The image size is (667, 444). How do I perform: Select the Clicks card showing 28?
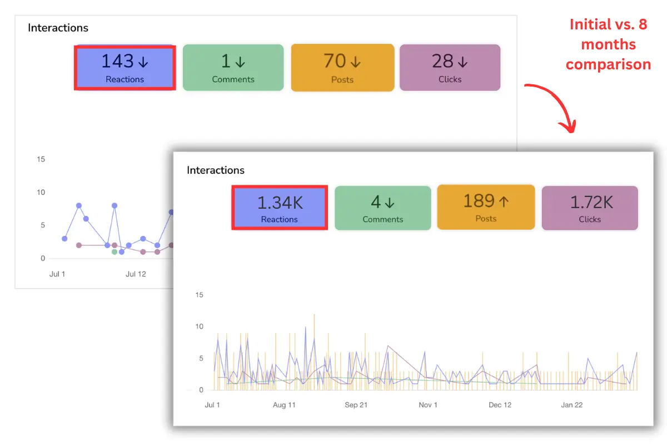tap(450, 67)
